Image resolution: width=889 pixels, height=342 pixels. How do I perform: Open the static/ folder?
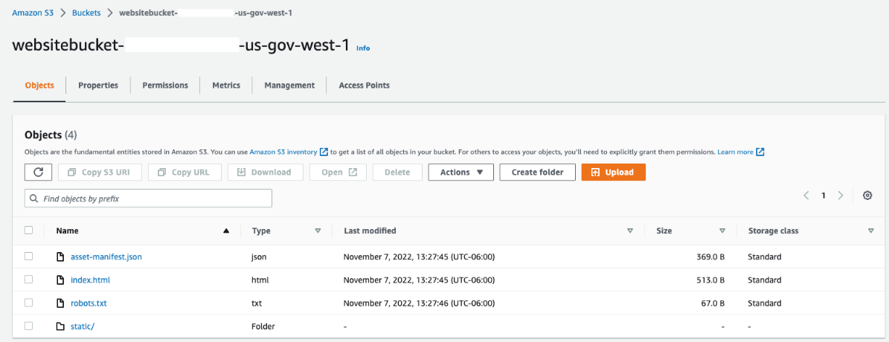coord(82,326)
